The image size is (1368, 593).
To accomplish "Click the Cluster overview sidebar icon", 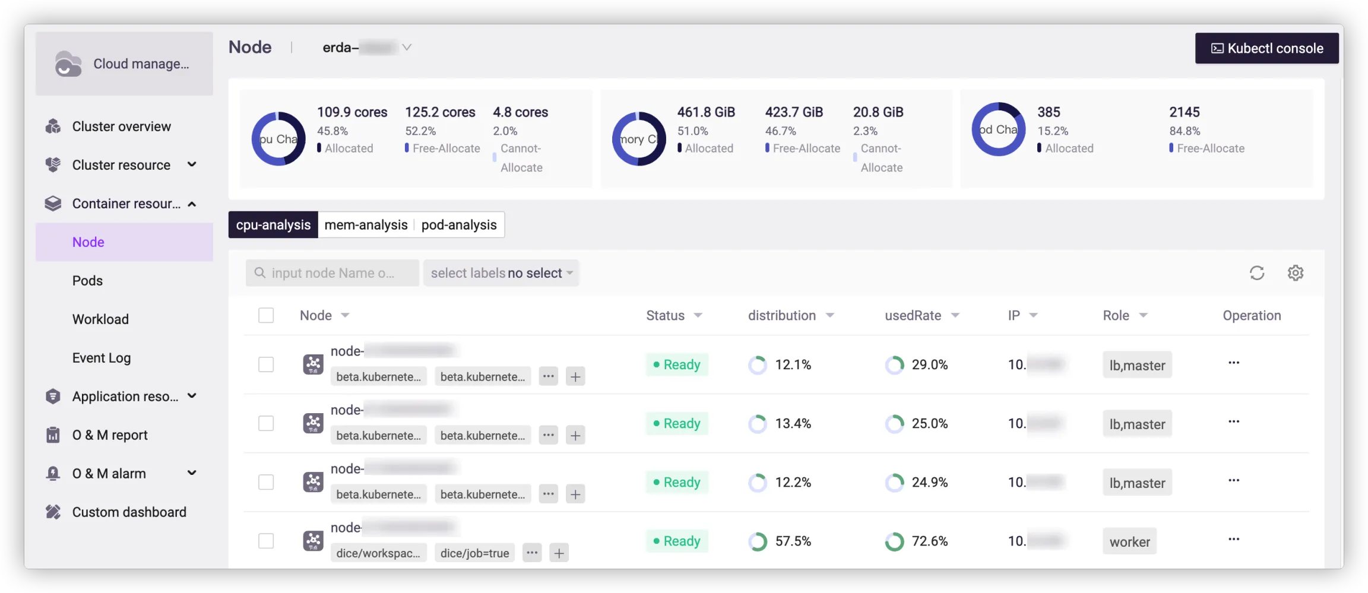I will point(53,126).
